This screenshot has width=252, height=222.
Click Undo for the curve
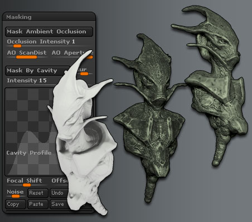[x=59, y=193]
